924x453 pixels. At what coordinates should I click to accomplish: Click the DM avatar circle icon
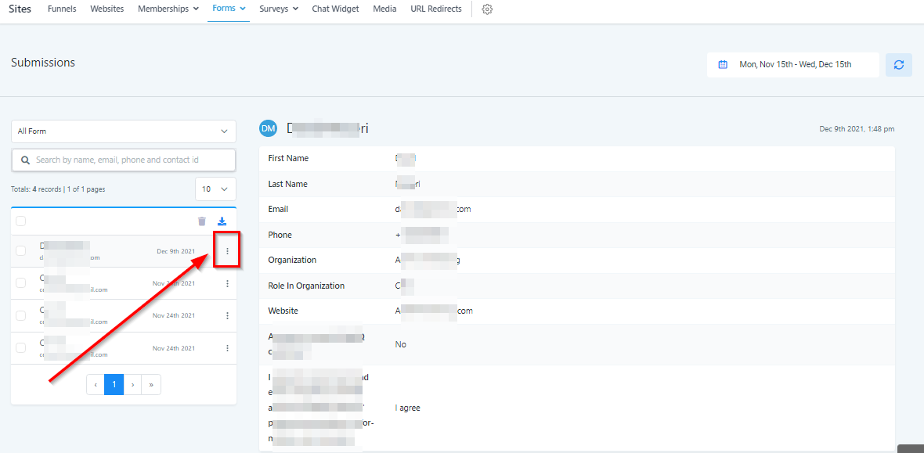click(269, 128)
